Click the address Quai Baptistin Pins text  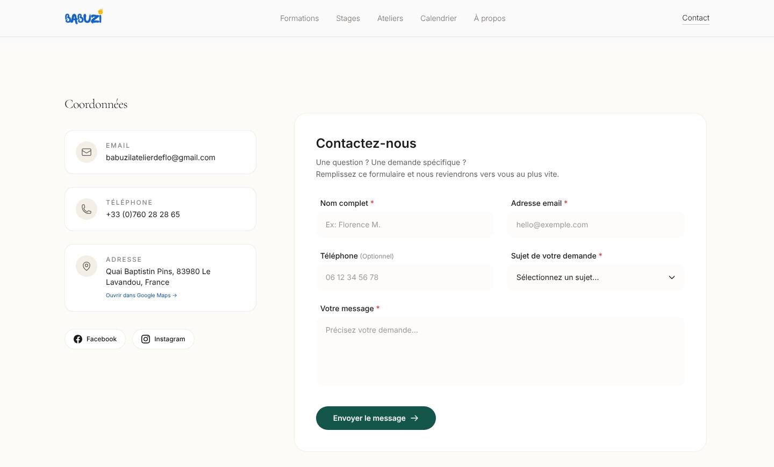pos(158,277)
